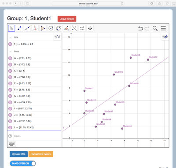This screenshot has height=168, width=176.
Task: Toggle visibility of point A
Action: pos(10,58)
